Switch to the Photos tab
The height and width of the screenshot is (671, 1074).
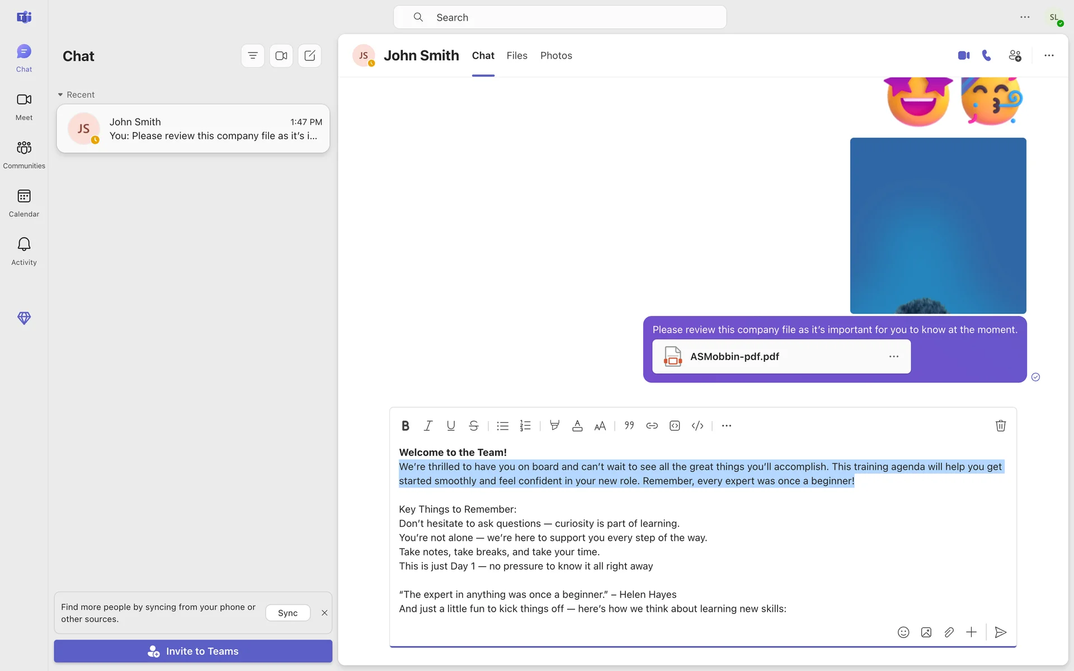pyautogui.click(x=556, y=56)
